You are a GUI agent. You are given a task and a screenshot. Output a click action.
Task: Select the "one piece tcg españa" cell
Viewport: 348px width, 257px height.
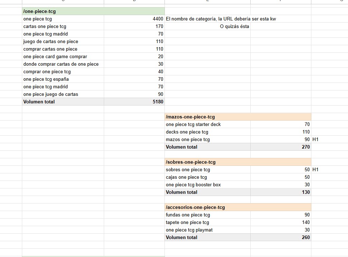tap(63, 79)
